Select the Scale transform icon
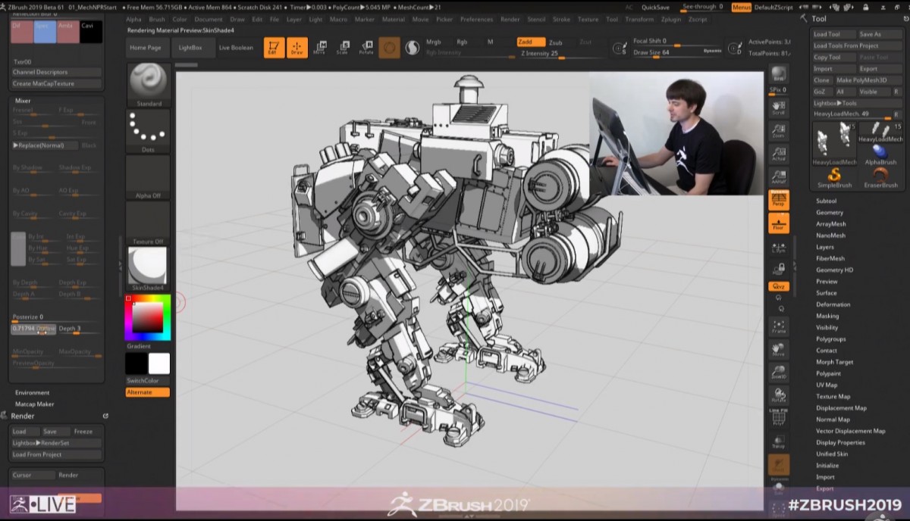 coord(343,48)
